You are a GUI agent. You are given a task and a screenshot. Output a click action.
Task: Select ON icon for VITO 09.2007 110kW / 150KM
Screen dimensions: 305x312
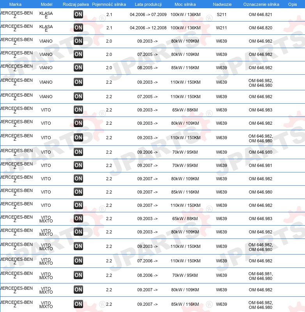coord(78,205)
